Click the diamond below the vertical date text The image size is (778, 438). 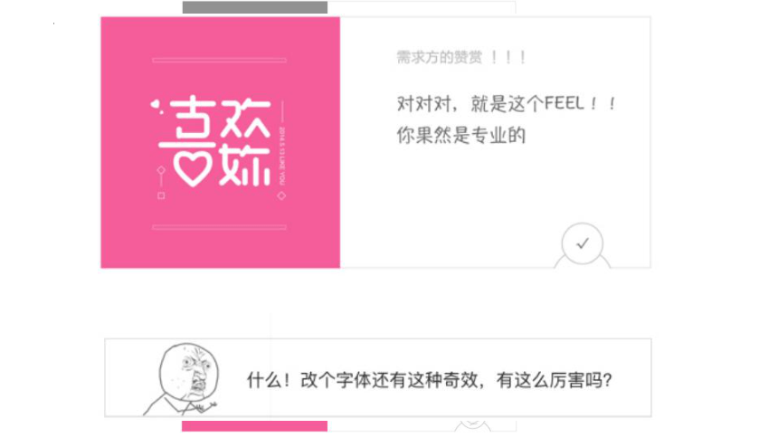click(281, 195)
